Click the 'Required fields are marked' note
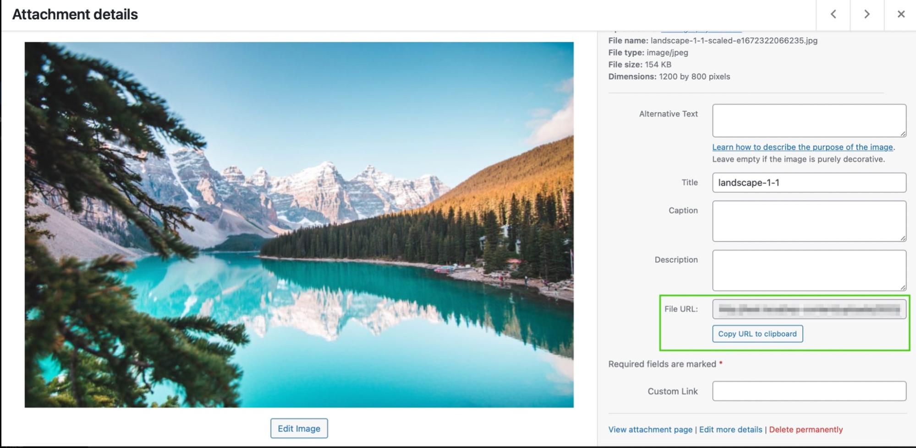Viewport: 916px width, 448px height. pos(665,364)
